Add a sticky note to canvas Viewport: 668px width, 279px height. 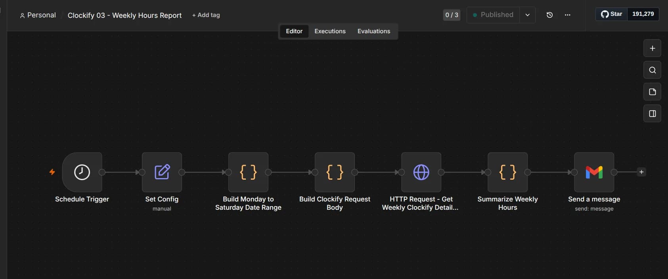point(652,92)
